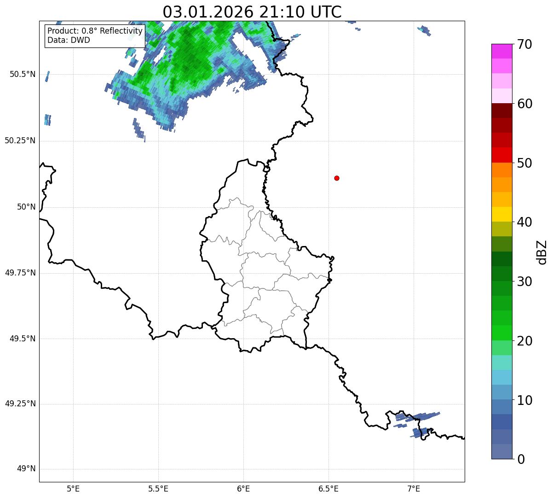553x498 pixels.
Task: Click the 49.5°N latitude label
Action: [x=22, y=339]
